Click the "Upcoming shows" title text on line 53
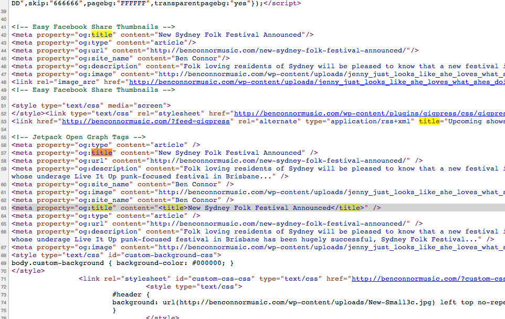505x319 pixels. pyautogui.click(x=476, y=121)
